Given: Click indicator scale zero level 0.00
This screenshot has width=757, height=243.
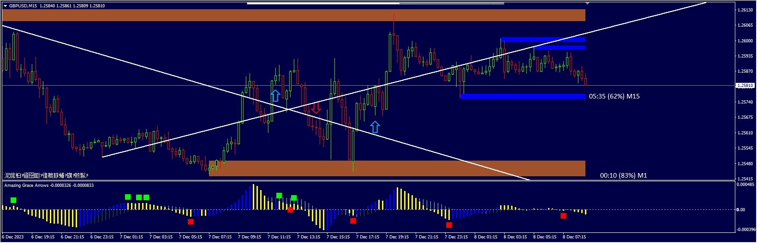Looking at the screenshot, I should [741, 209].
